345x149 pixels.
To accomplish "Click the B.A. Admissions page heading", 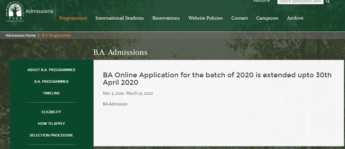I will 120,52.
